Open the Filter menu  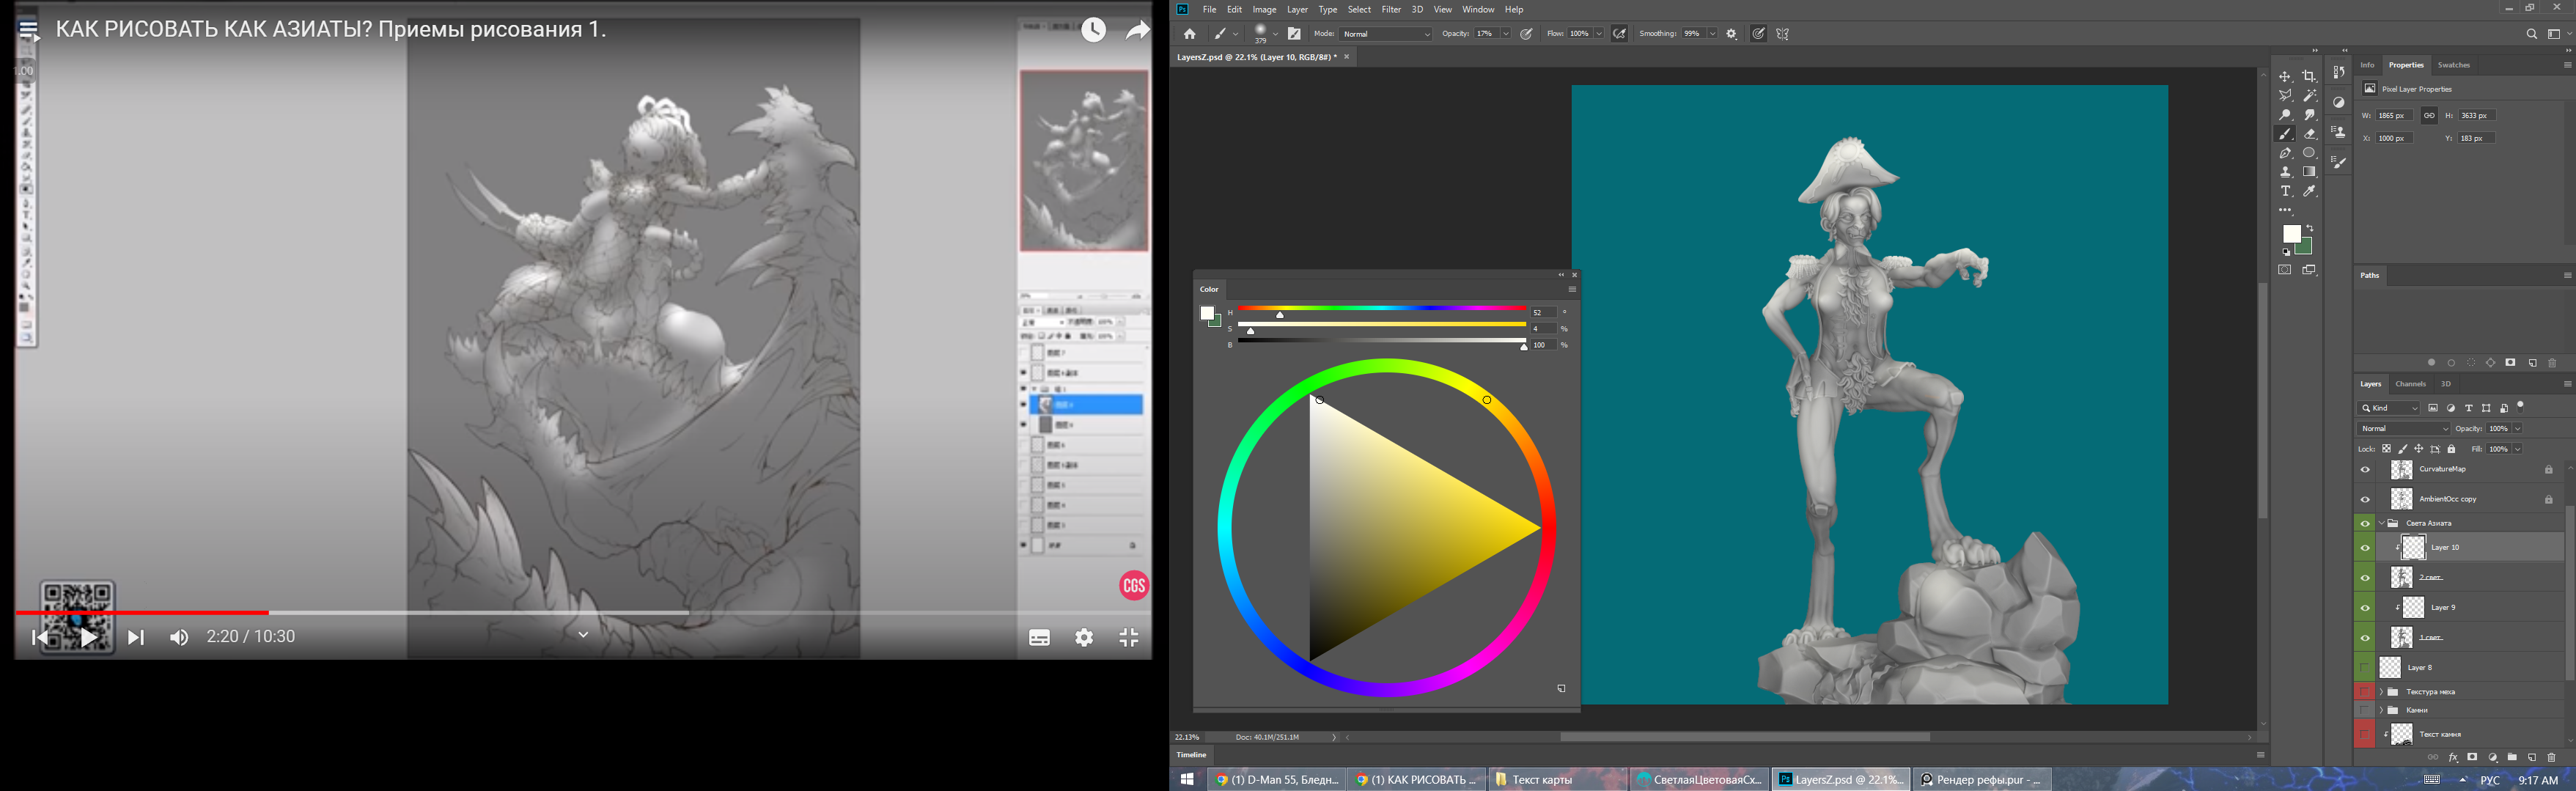click(x=1391, y=10)
